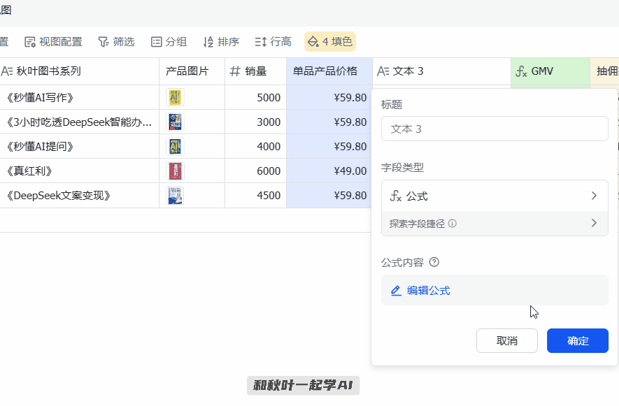
Task: Click the 标题 input field
Action: 495,129
